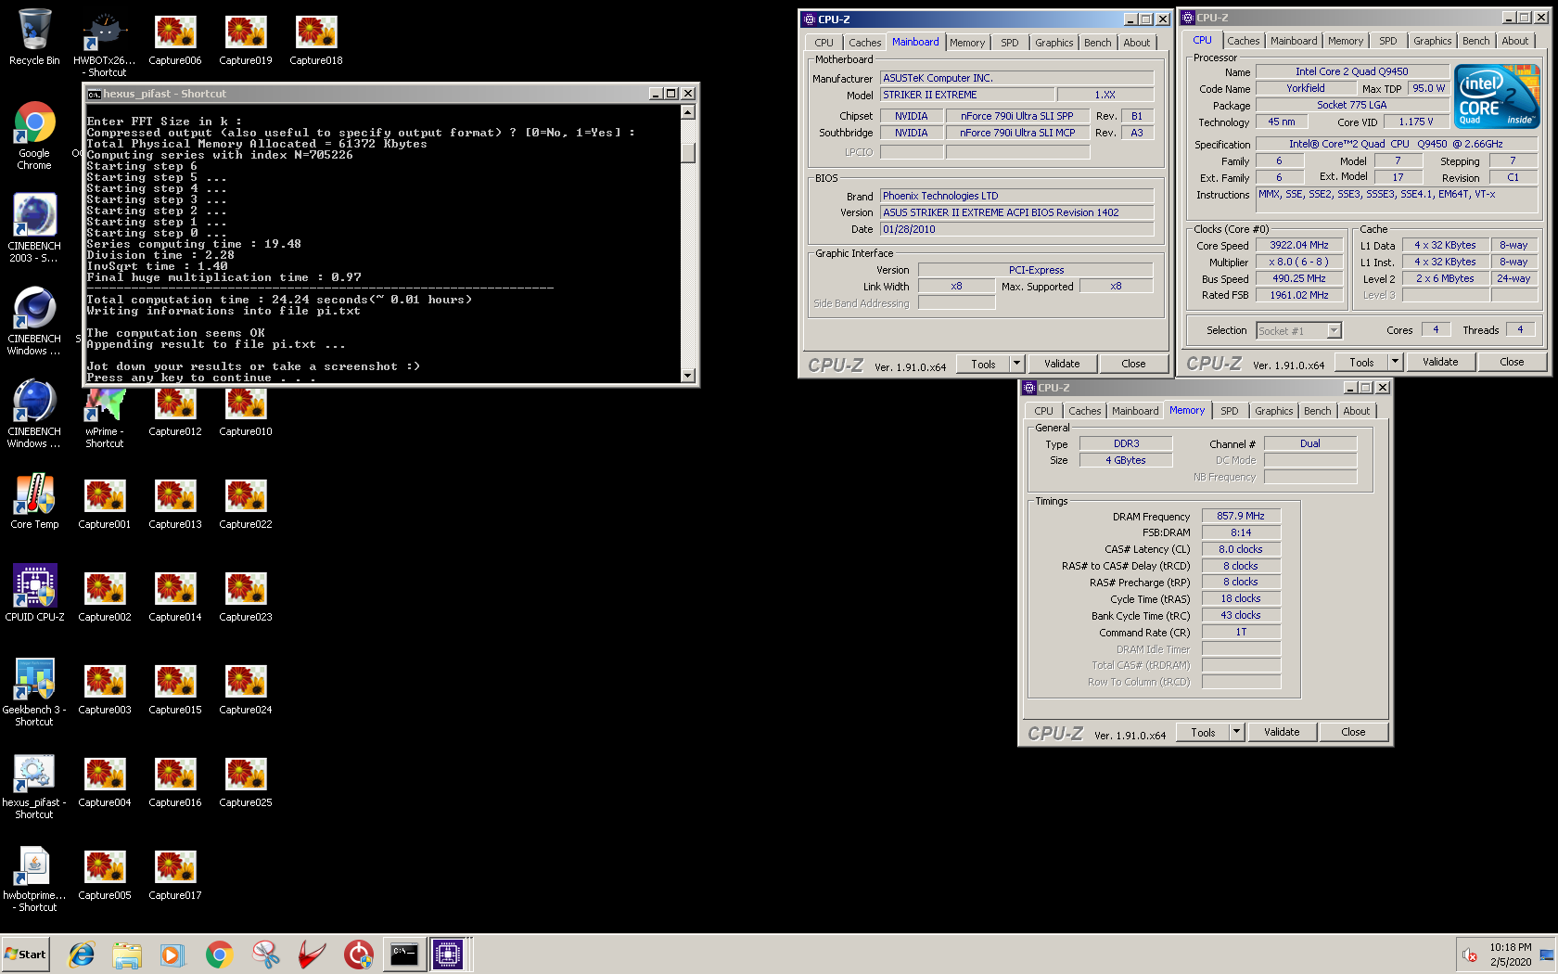Select the Capture001 file icon
The width and height of the screenshot is (1558, 974).
tap(105, 502)
